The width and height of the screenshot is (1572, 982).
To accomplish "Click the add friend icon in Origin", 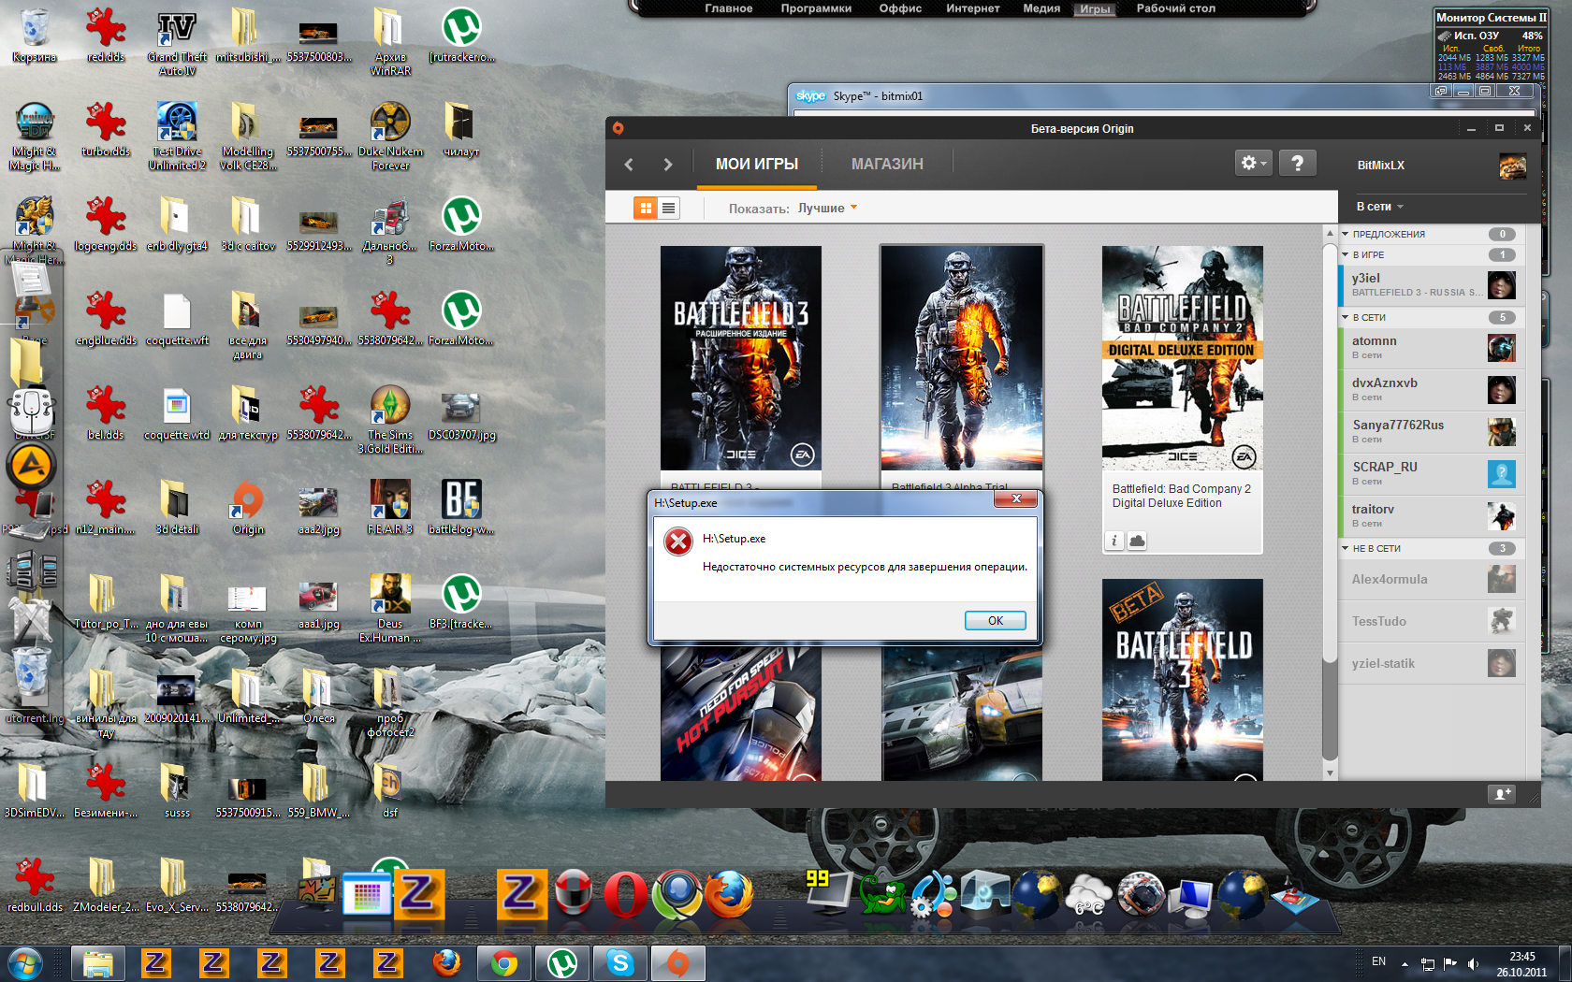I will (1502, 794).
